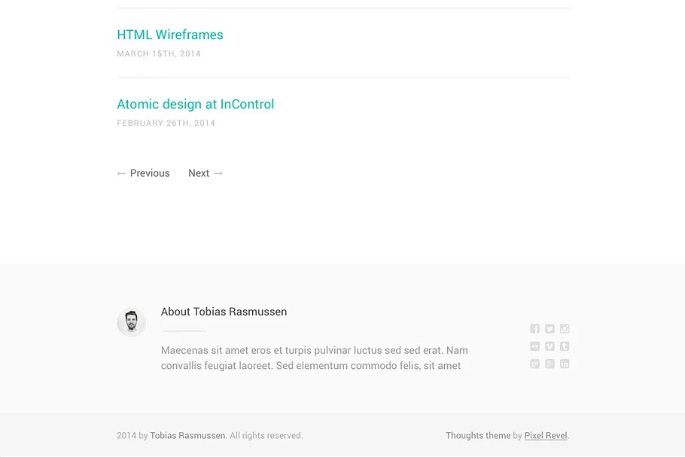The image size is (685, 457).
Task: Open the Instagram camera icon
Action: (565, 328)
